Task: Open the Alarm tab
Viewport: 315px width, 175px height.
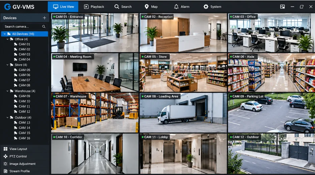Action: click(181, 7)
